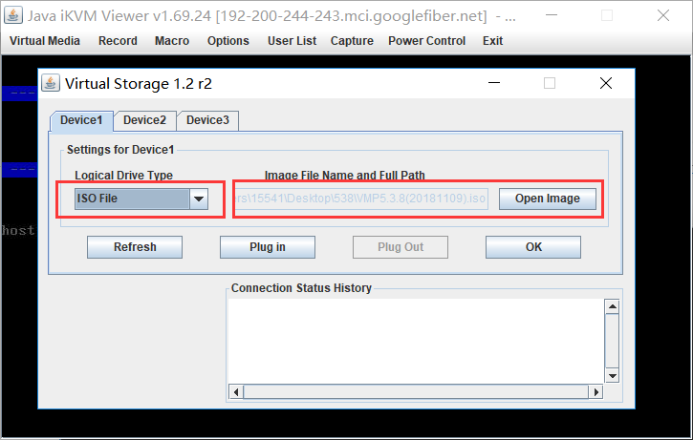Open the Power Control menu
This screenshot has width=693, height=440.
click(x=426, y=41)
